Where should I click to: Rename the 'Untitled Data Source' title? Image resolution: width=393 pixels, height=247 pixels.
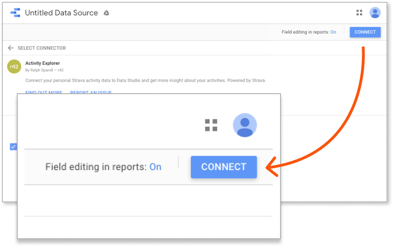coord(62,13)
